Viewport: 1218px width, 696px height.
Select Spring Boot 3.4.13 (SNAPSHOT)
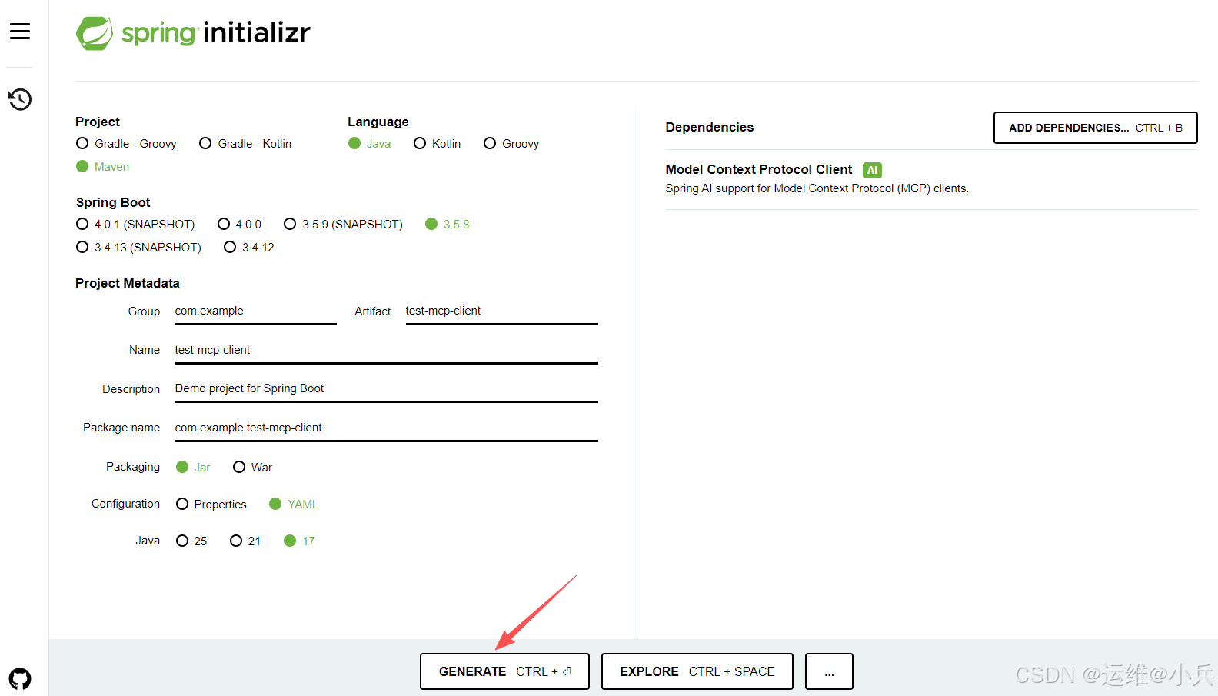(x=139, y=248)
